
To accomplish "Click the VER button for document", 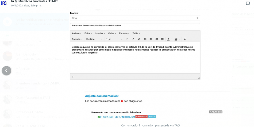I will (152, 117).
